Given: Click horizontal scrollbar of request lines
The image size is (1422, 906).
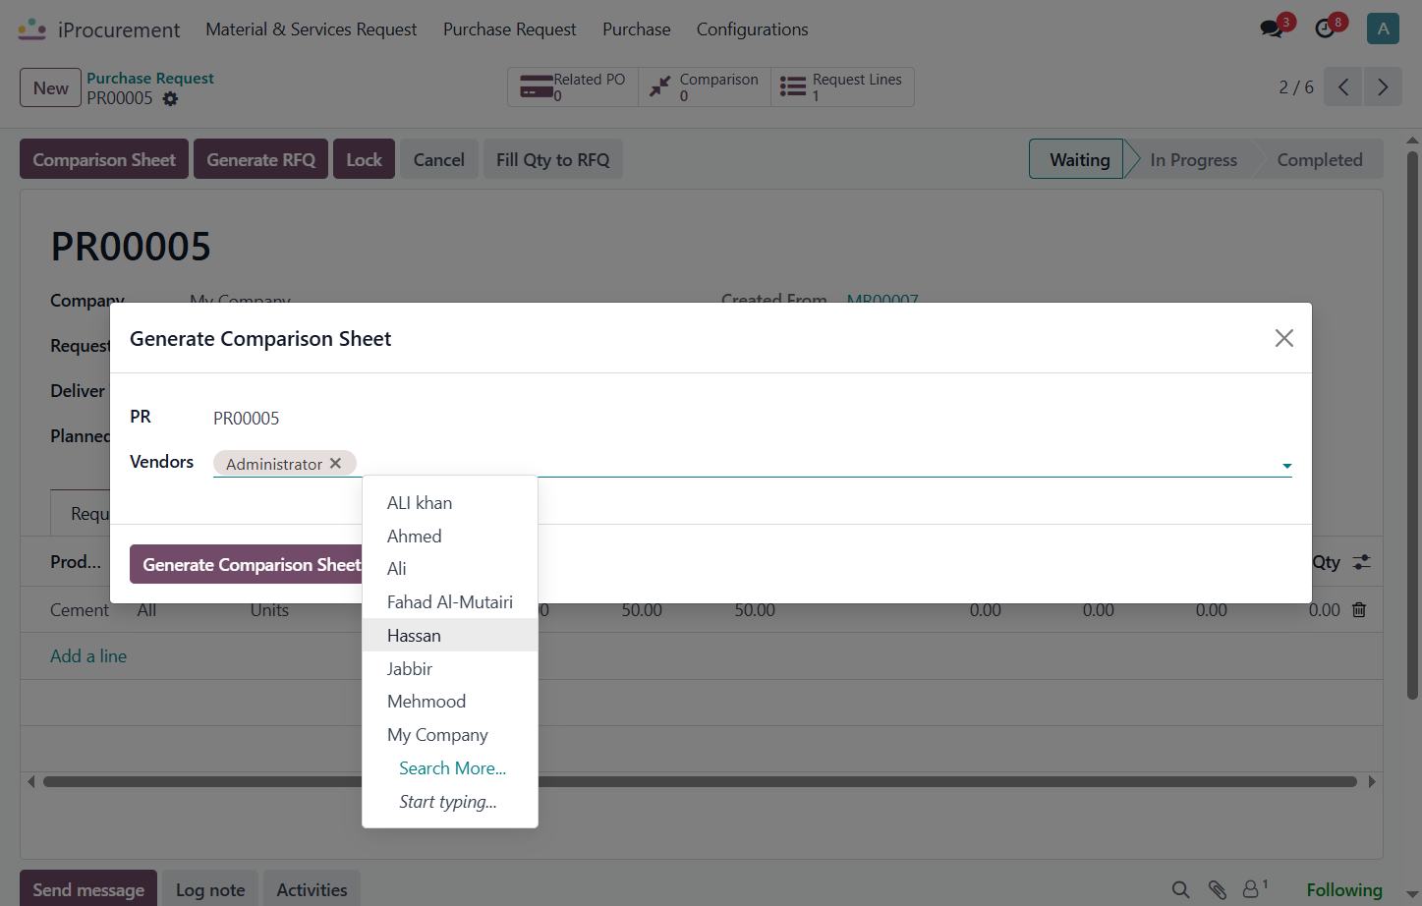Looking at the screenshot, I should (x=700, y=782).
